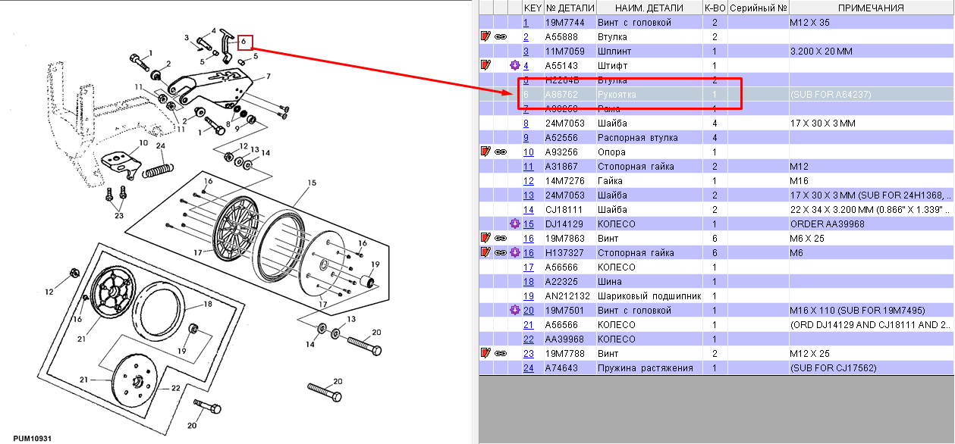This screenshot has height=444, width=955.
Task: Click the chain link icon for 19M7788
Action: (x=501, y=353)
